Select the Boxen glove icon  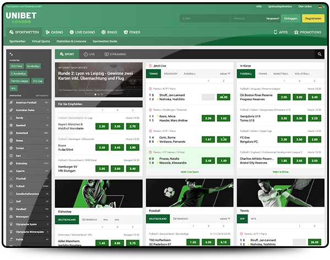[x=11, y=140]
